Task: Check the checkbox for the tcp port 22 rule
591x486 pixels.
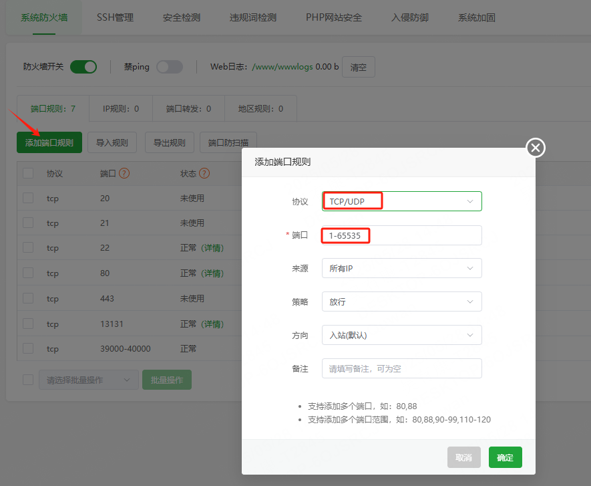Action: (x=27, y=248)
